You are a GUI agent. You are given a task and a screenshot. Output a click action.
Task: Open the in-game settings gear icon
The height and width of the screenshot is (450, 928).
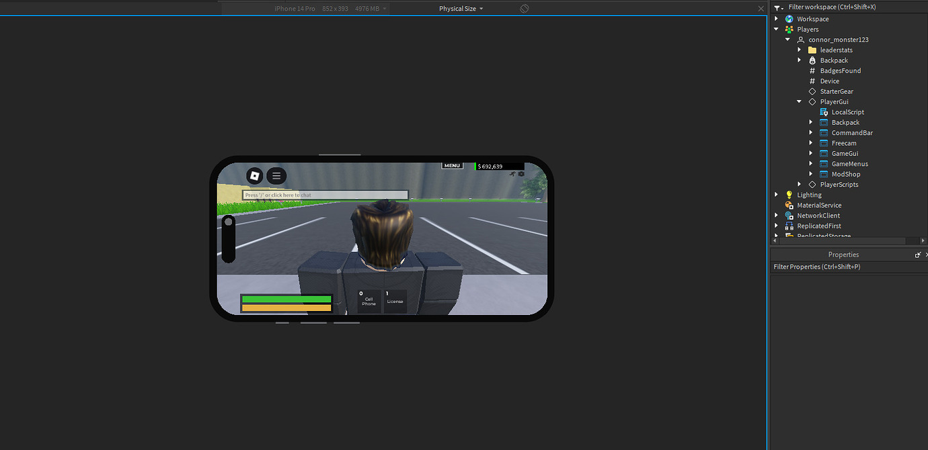pos(521,174)
